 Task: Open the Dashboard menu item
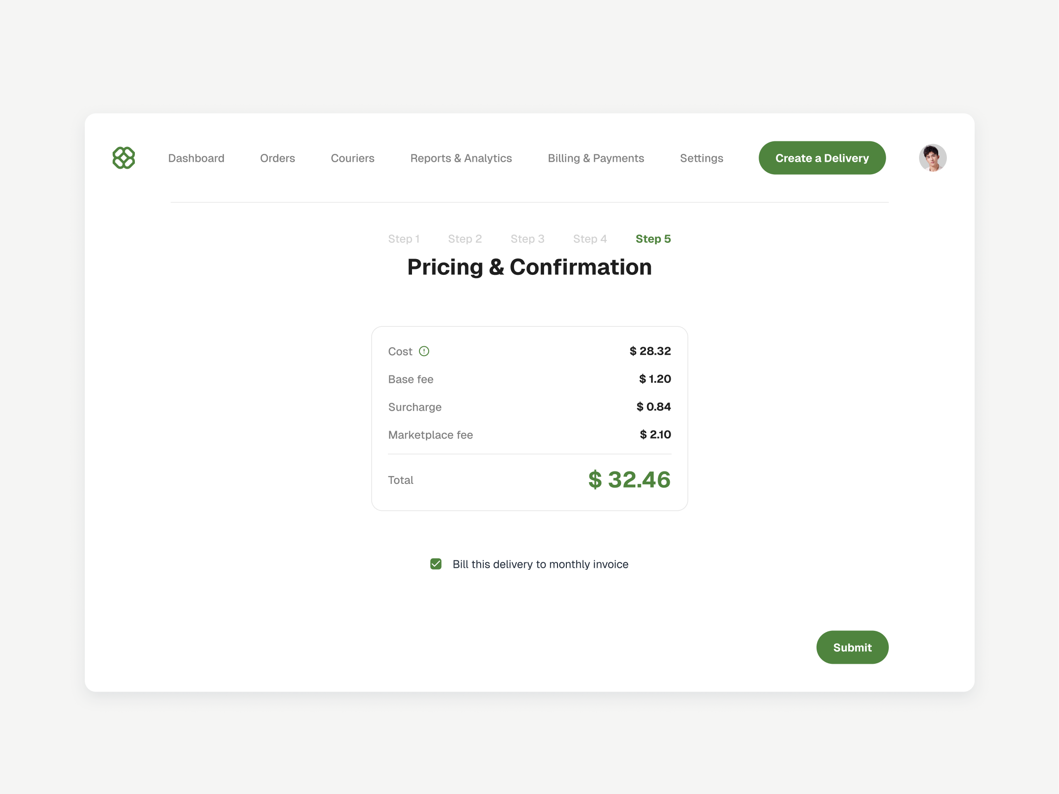tap(196, 158)
